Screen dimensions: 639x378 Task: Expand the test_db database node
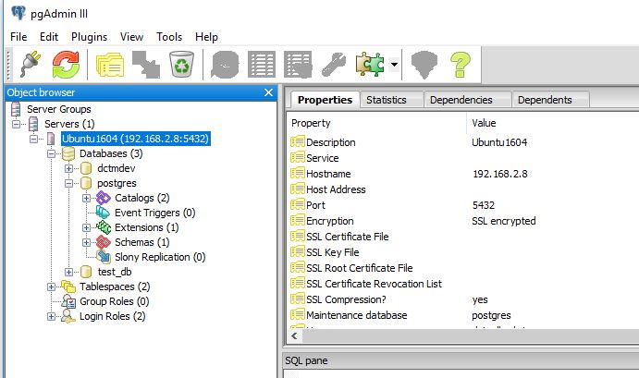click(68, 272)
